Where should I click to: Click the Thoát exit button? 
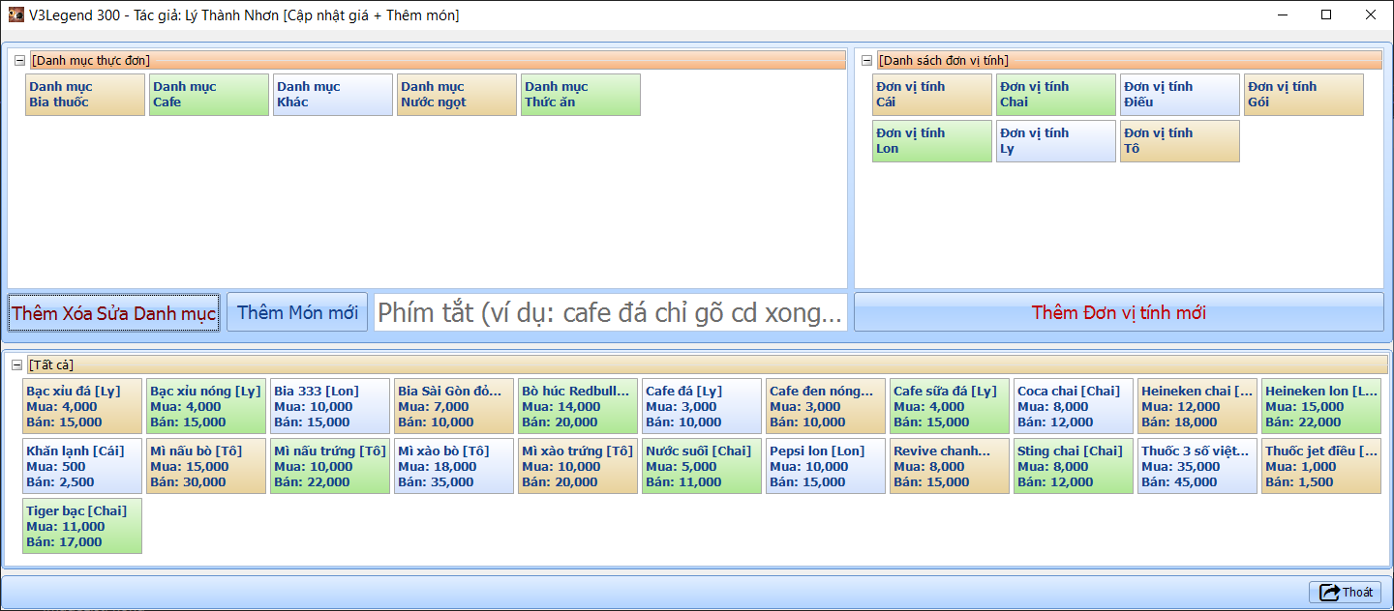tap(1346, 593)
